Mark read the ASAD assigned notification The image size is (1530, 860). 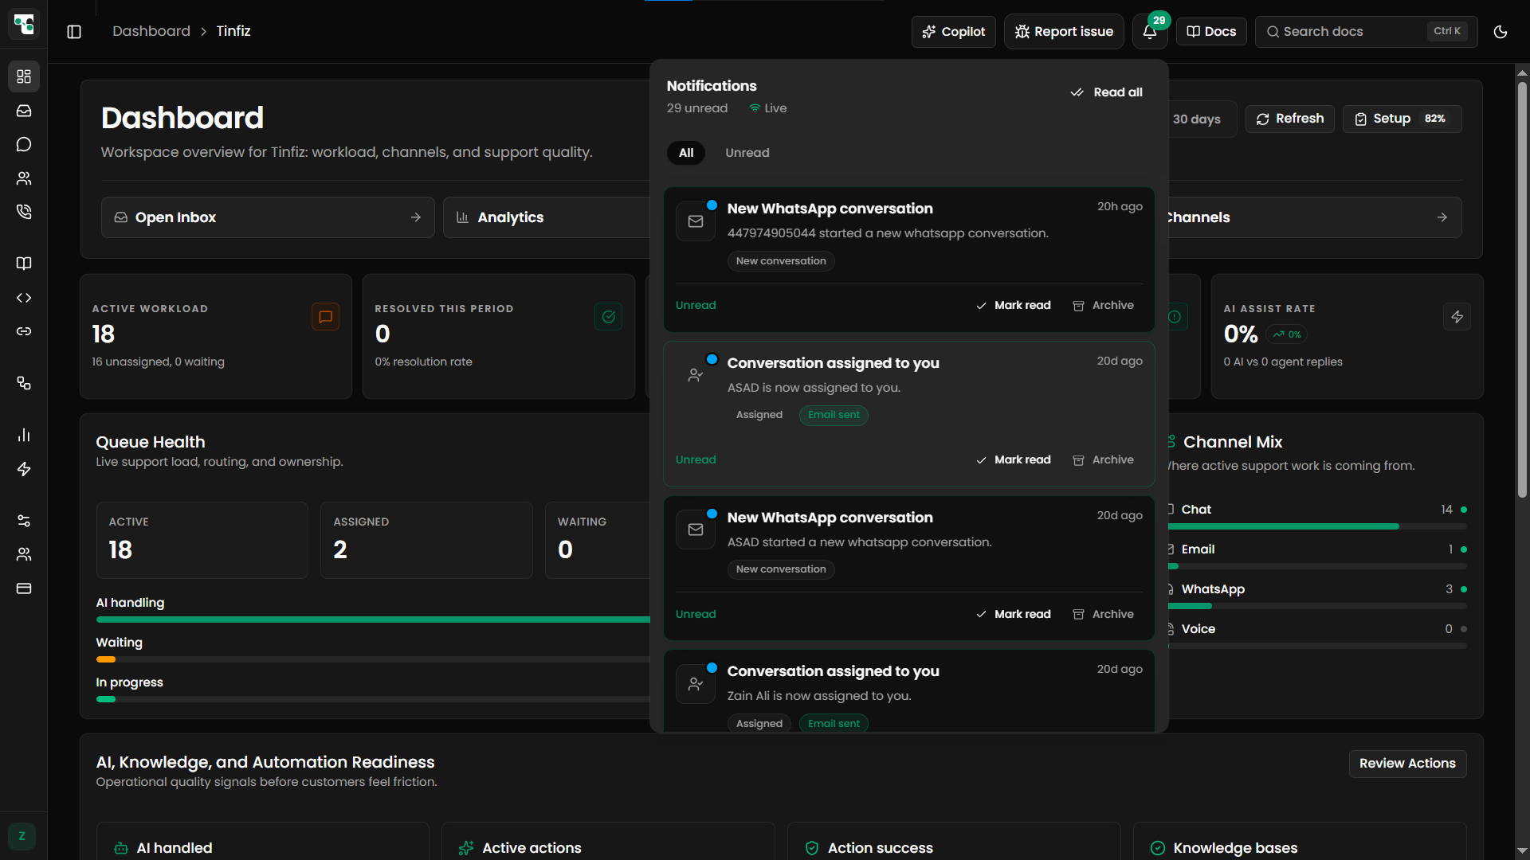click(x=1014, y=460)
